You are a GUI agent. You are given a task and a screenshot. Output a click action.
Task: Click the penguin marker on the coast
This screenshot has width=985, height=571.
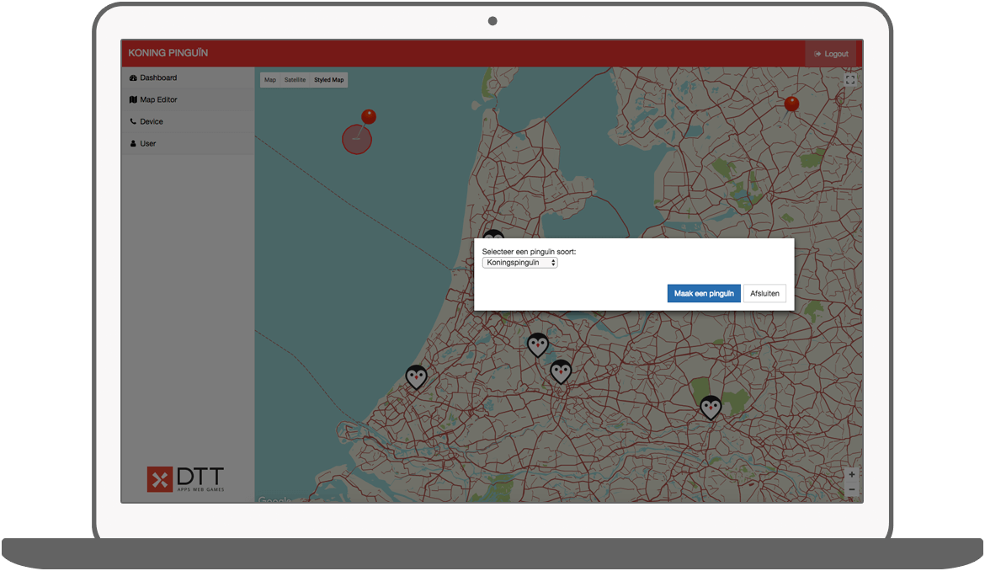coord(416,377)
